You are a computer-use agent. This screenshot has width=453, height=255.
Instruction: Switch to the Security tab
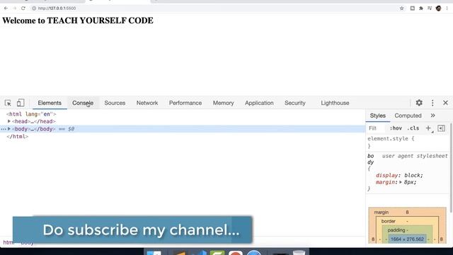(294, 103)
